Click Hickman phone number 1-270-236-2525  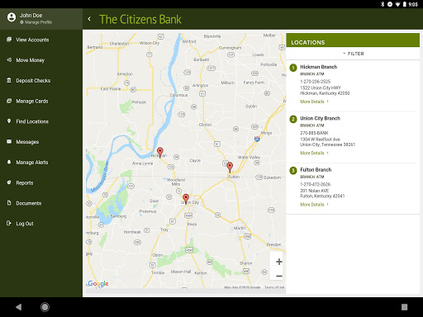click(x=315, y=82)
